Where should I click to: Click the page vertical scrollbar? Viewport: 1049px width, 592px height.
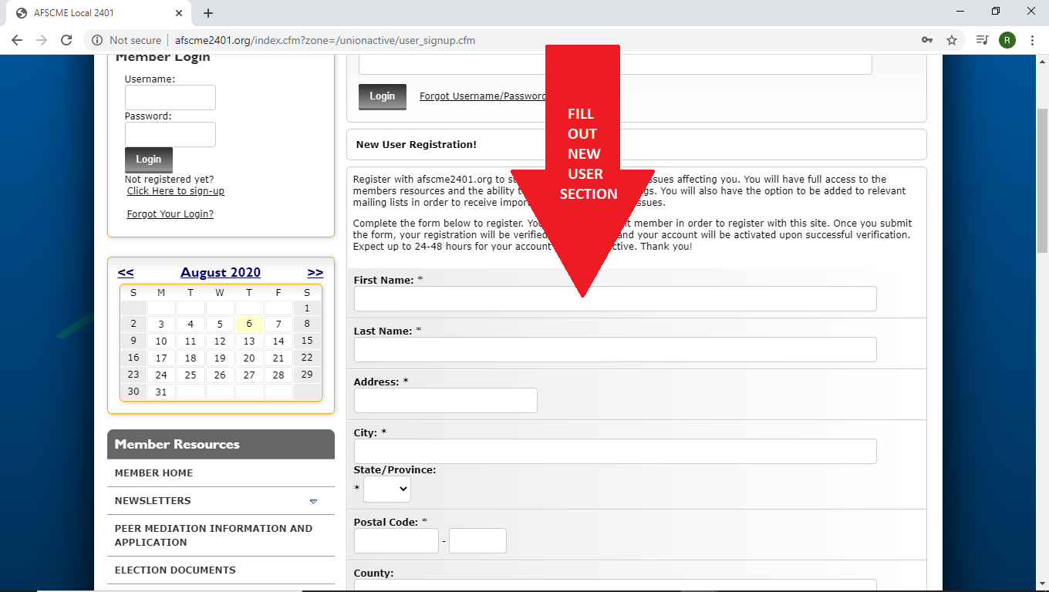(x=1042, y=181)
